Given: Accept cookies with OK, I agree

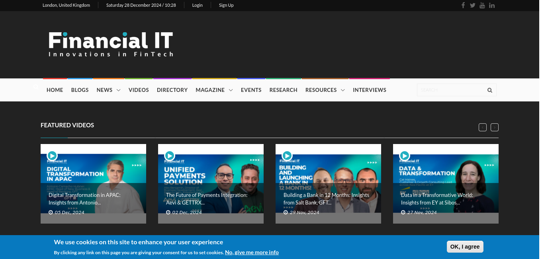Looking at the screenshot, I should click(x=465, y=247).
